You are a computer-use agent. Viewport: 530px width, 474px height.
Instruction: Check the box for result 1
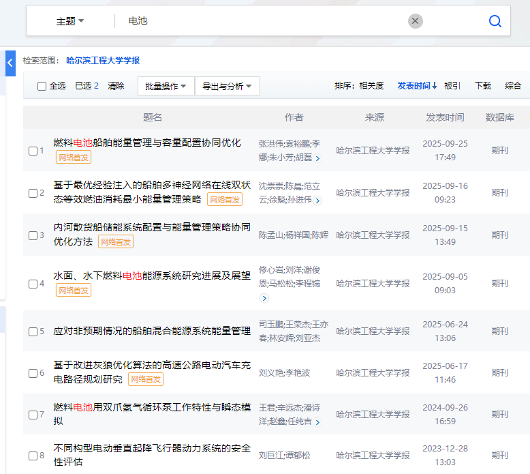pos(33,151)
